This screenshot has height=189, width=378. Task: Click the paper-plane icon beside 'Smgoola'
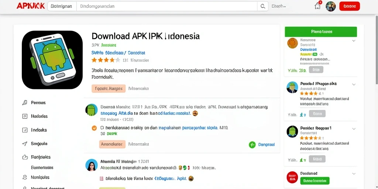pos(25,144)
